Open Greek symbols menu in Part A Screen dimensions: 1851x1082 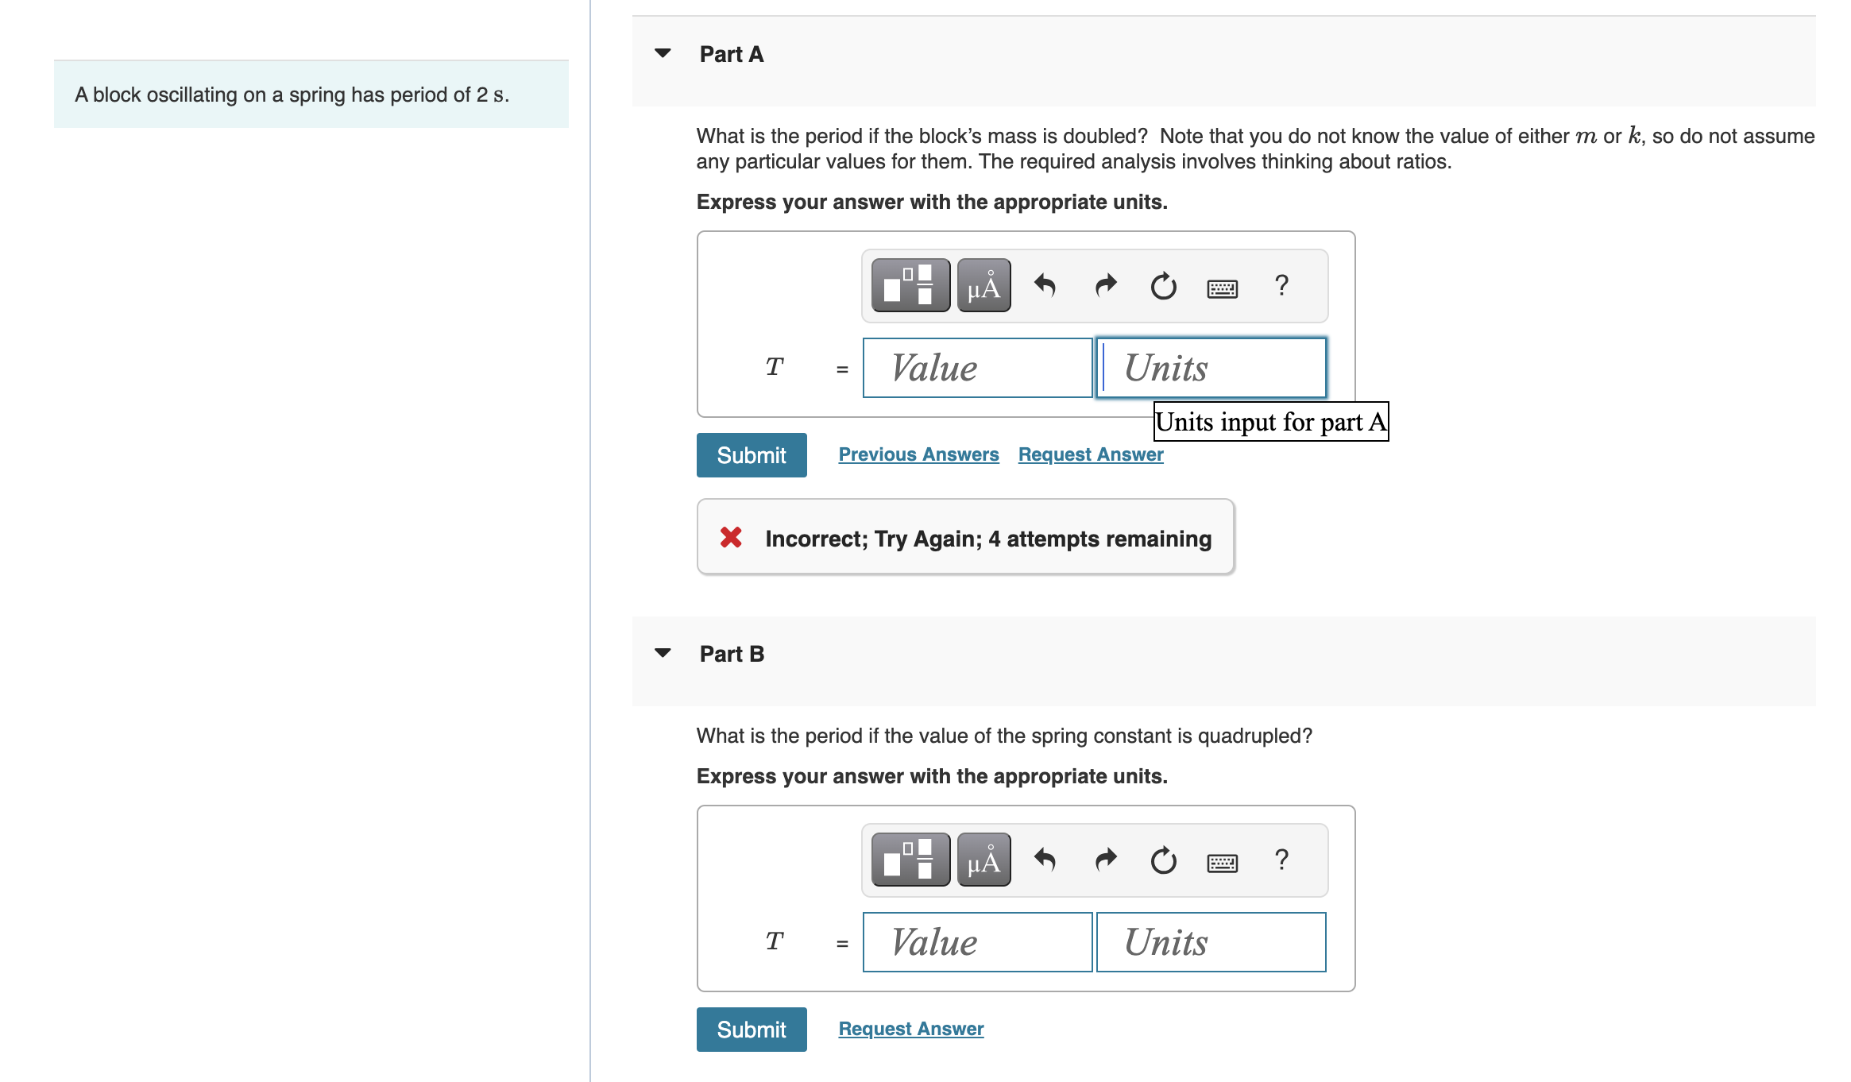(x=983, y=285)
